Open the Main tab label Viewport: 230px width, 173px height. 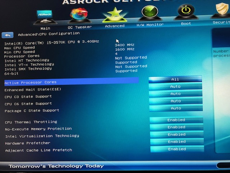coord(45,28)
